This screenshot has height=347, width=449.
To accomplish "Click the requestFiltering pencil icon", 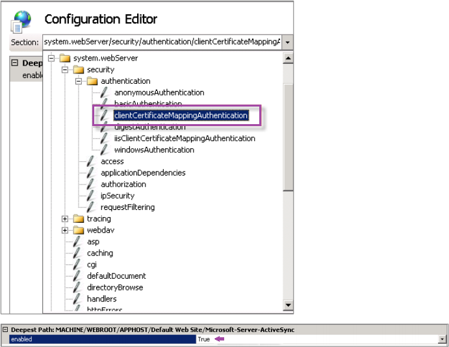I will pyautogui.click(x=90, y=207).
